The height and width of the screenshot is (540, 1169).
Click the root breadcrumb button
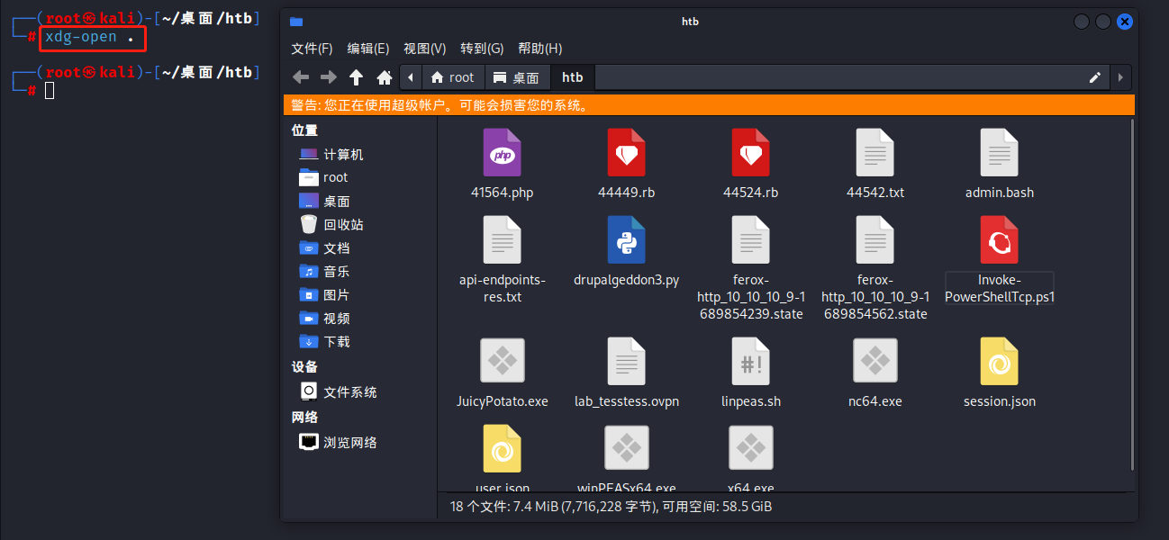point(453,77)
